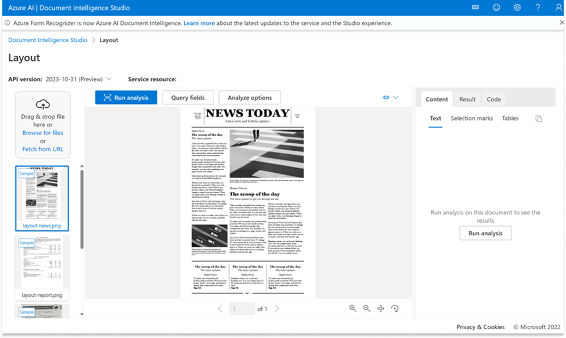Open Query fields
Image resolution: width=566 pixels, height=338 pixels.
coord(188,97)
